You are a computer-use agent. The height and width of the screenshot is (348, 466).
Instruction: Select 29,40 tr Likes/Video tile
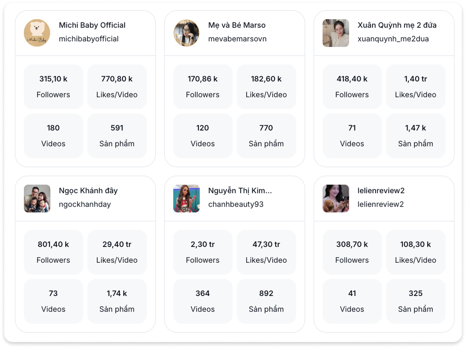(117, 252)
